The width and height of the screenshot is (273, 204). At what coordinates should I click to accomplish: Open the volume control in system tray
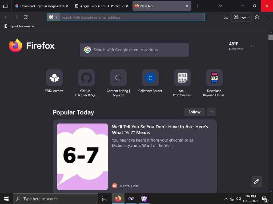pos(239,199)
